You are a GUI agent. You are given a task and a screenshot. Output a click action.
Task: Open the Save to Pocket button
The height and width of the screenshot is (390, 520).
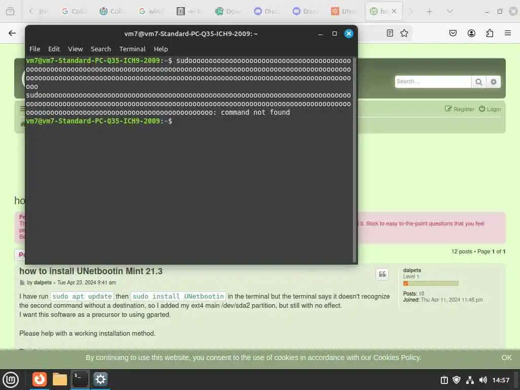click(x=452, y=33)
